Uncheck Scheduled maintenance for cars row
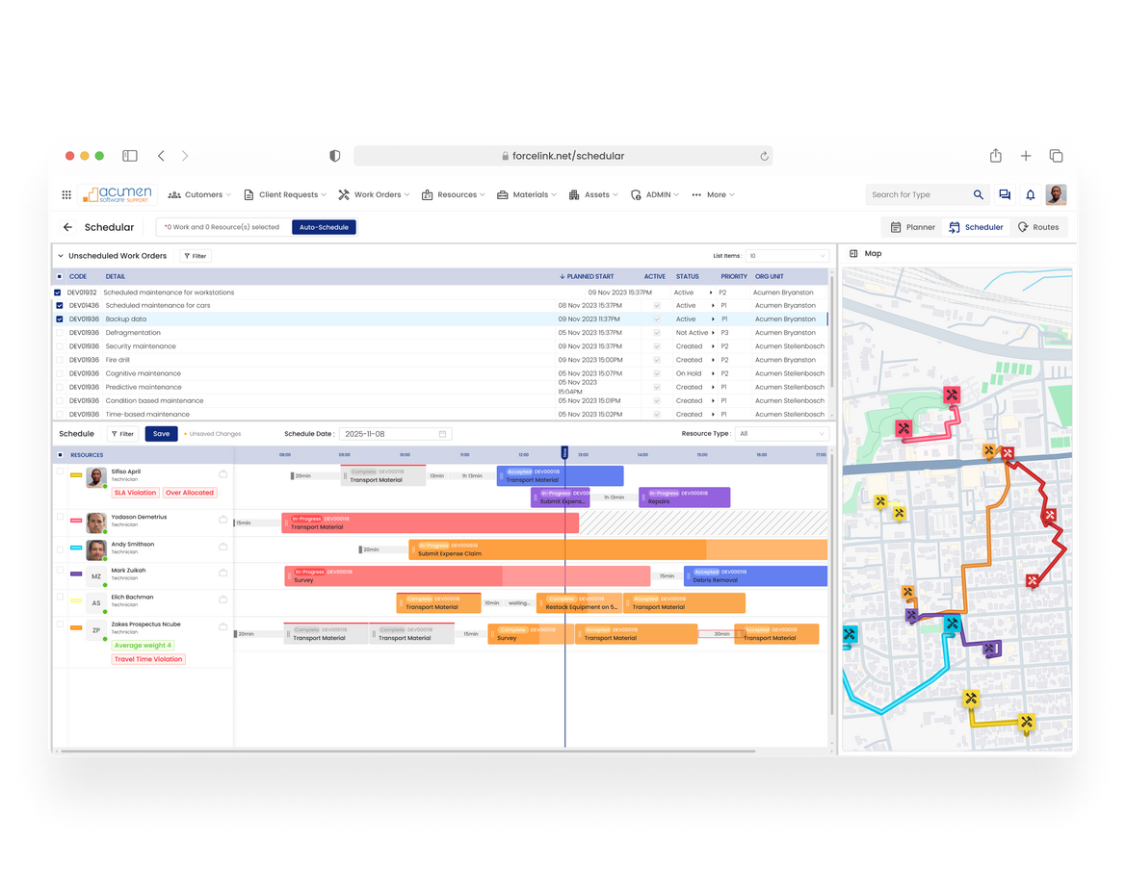 pos(60,306)
